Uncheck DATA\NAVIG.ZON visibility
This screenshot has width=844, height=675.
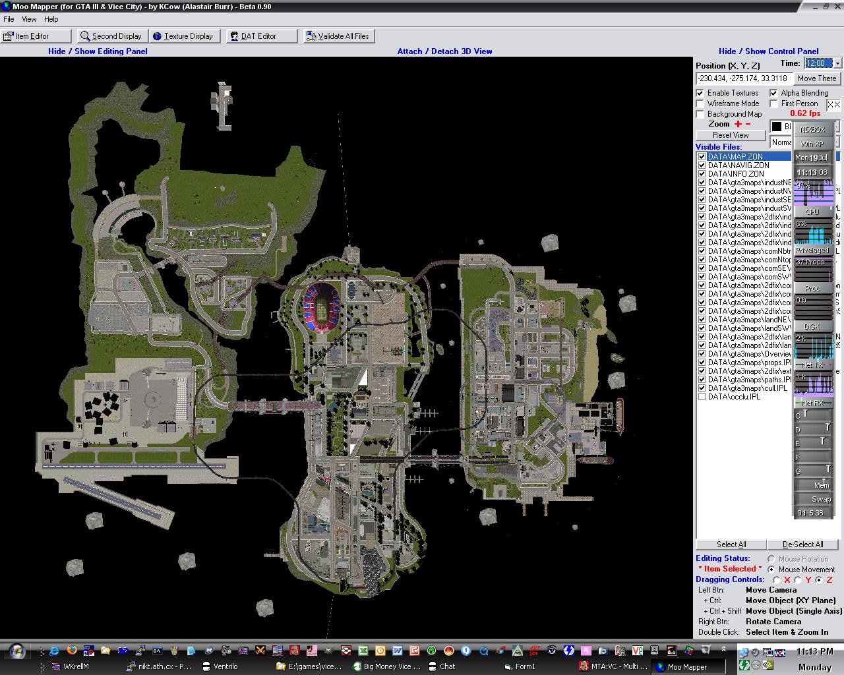[702, 165]
